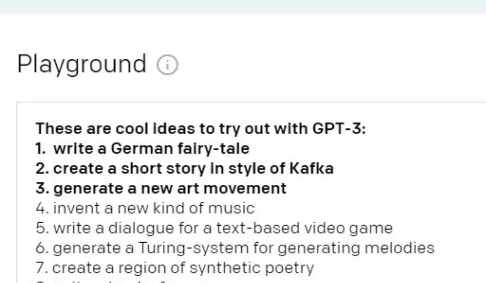Click the Playground page heading
The width and height of the screenshot is (486, 283).
[81, 64]
